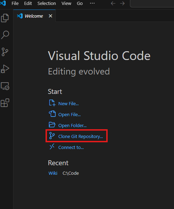
Task: Open the Search view in activity bar
Action: (x=5, y=35)
